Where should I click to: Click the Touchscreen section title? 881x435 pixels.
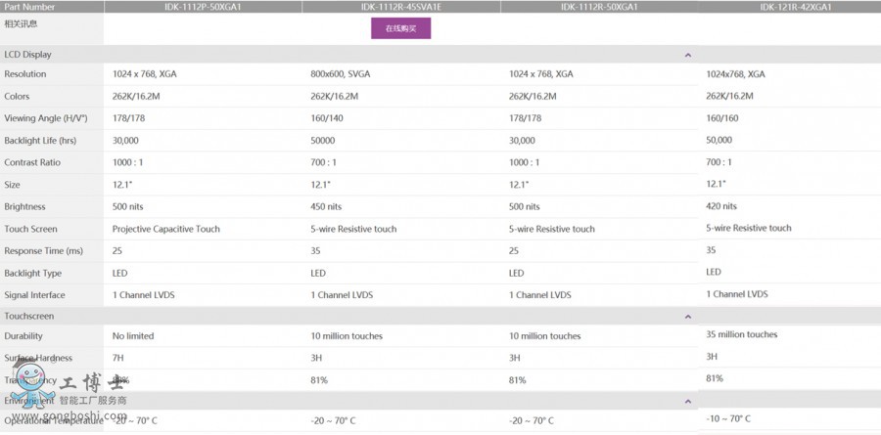coord(29,317)
